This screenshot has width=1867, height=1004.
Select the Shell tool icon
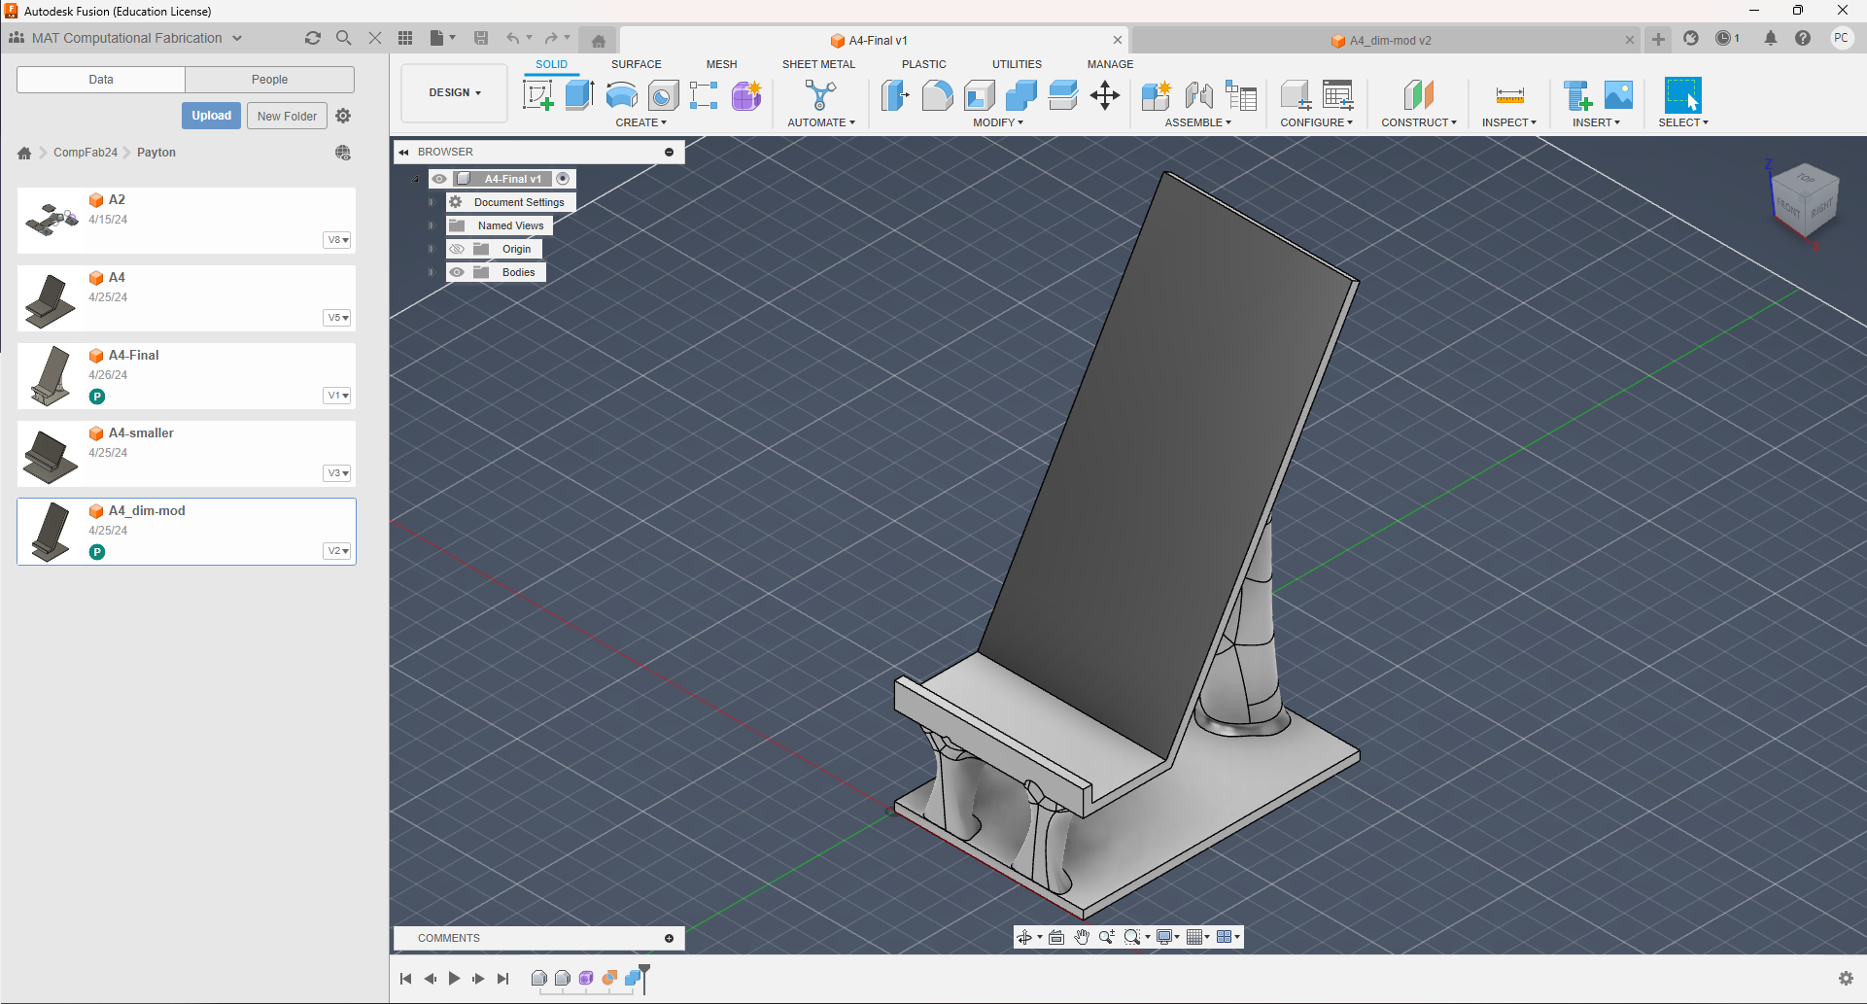980,95
